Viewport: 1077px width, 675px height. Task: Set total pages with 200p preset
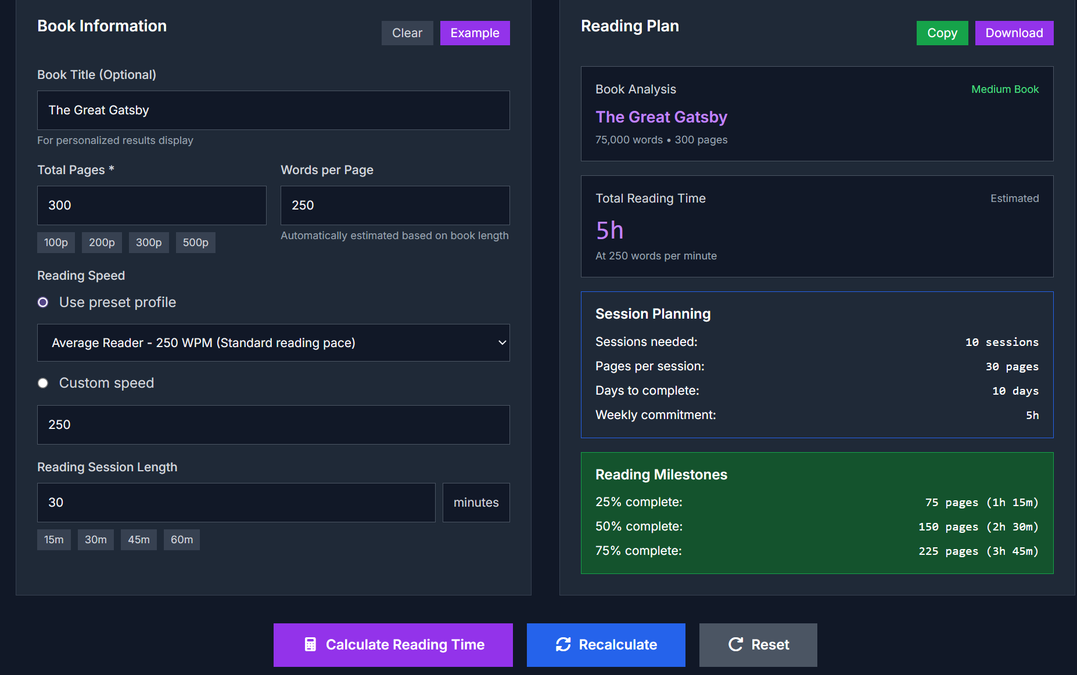[x=102, y=243]
